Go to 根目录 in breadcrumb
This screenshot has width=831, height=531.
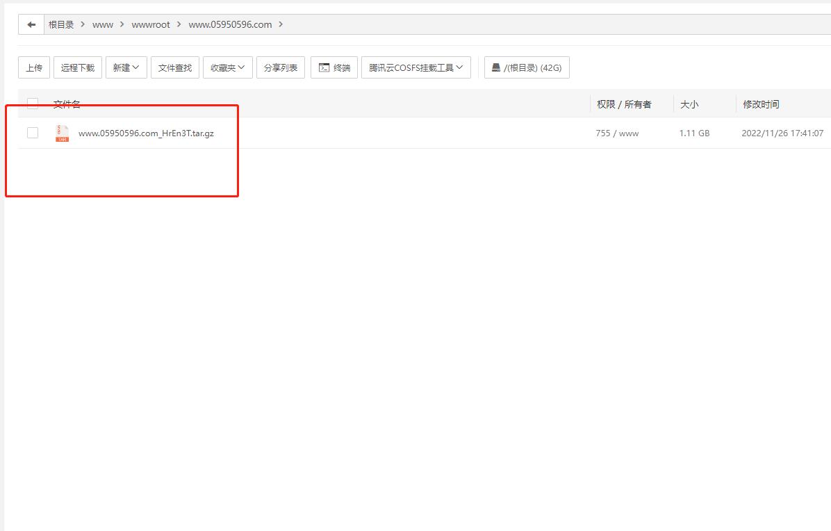[x=61, y=24]
